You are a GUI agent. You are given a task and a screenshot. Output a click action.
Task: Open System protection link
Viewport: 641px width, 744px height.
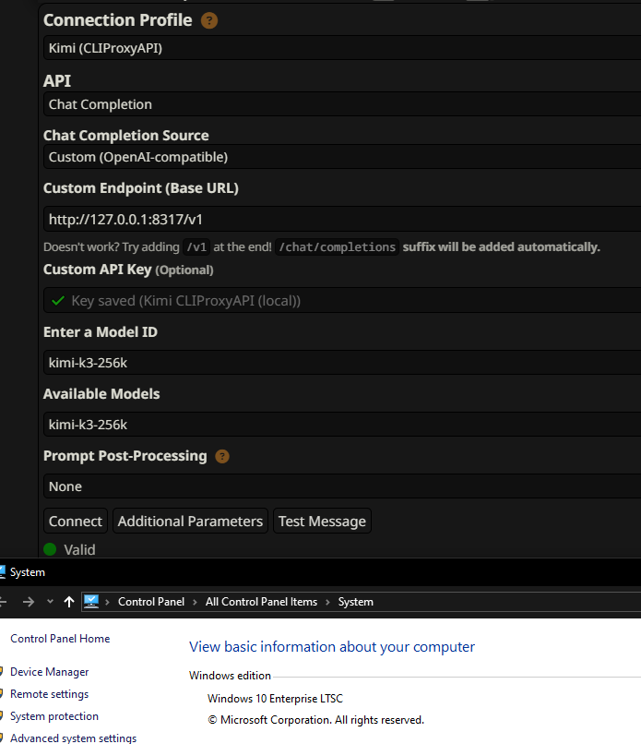click(x=54, y=716)
